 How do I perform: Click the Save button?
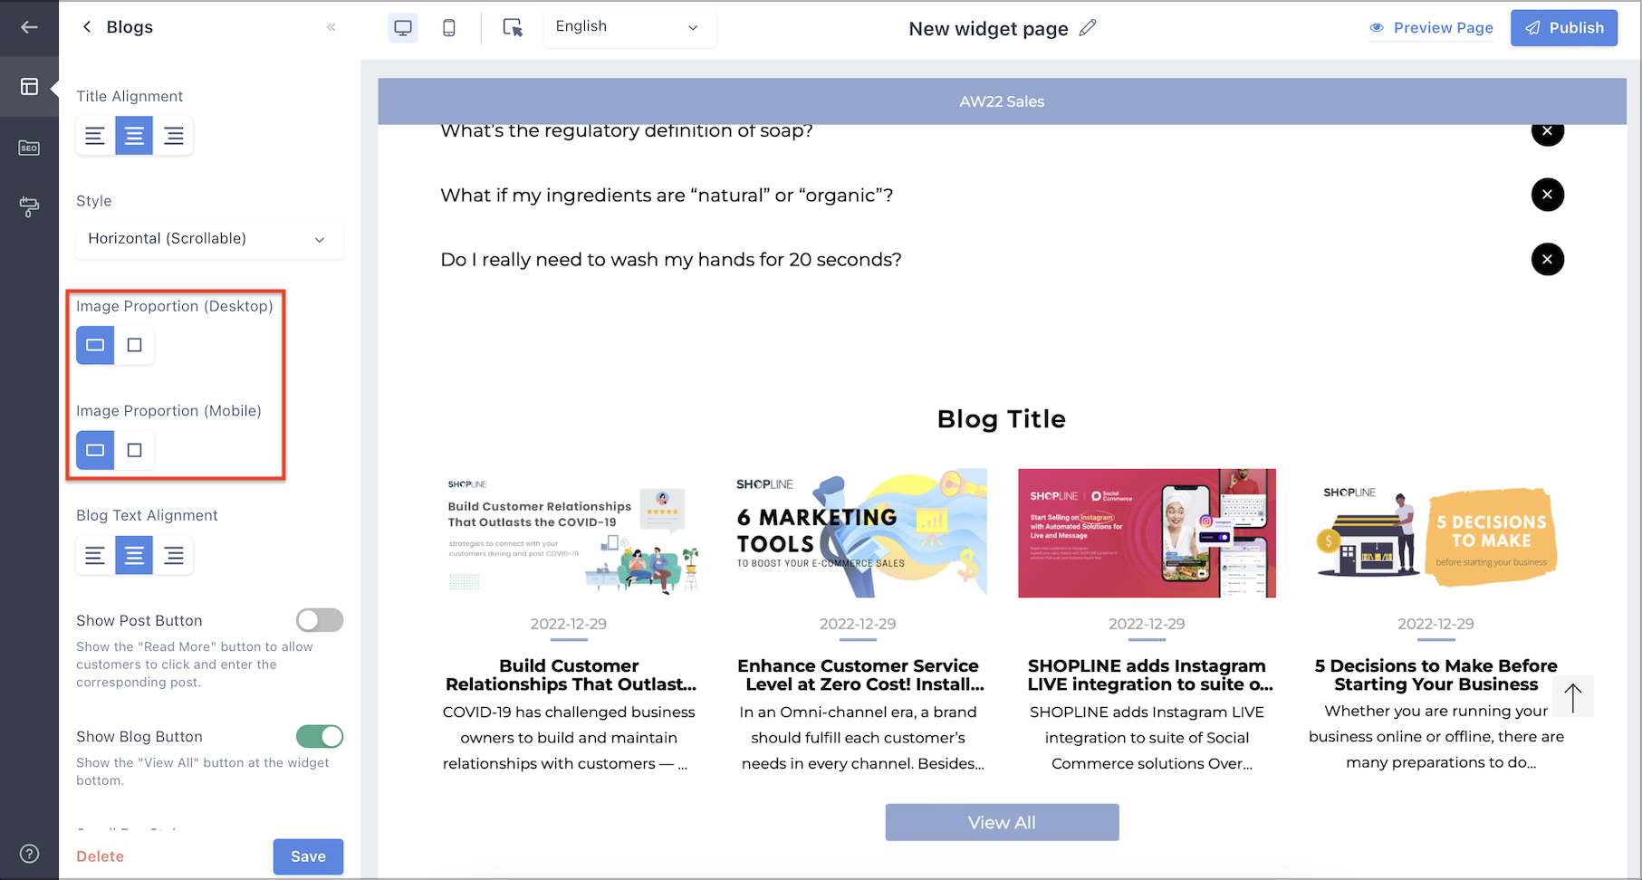308,856
